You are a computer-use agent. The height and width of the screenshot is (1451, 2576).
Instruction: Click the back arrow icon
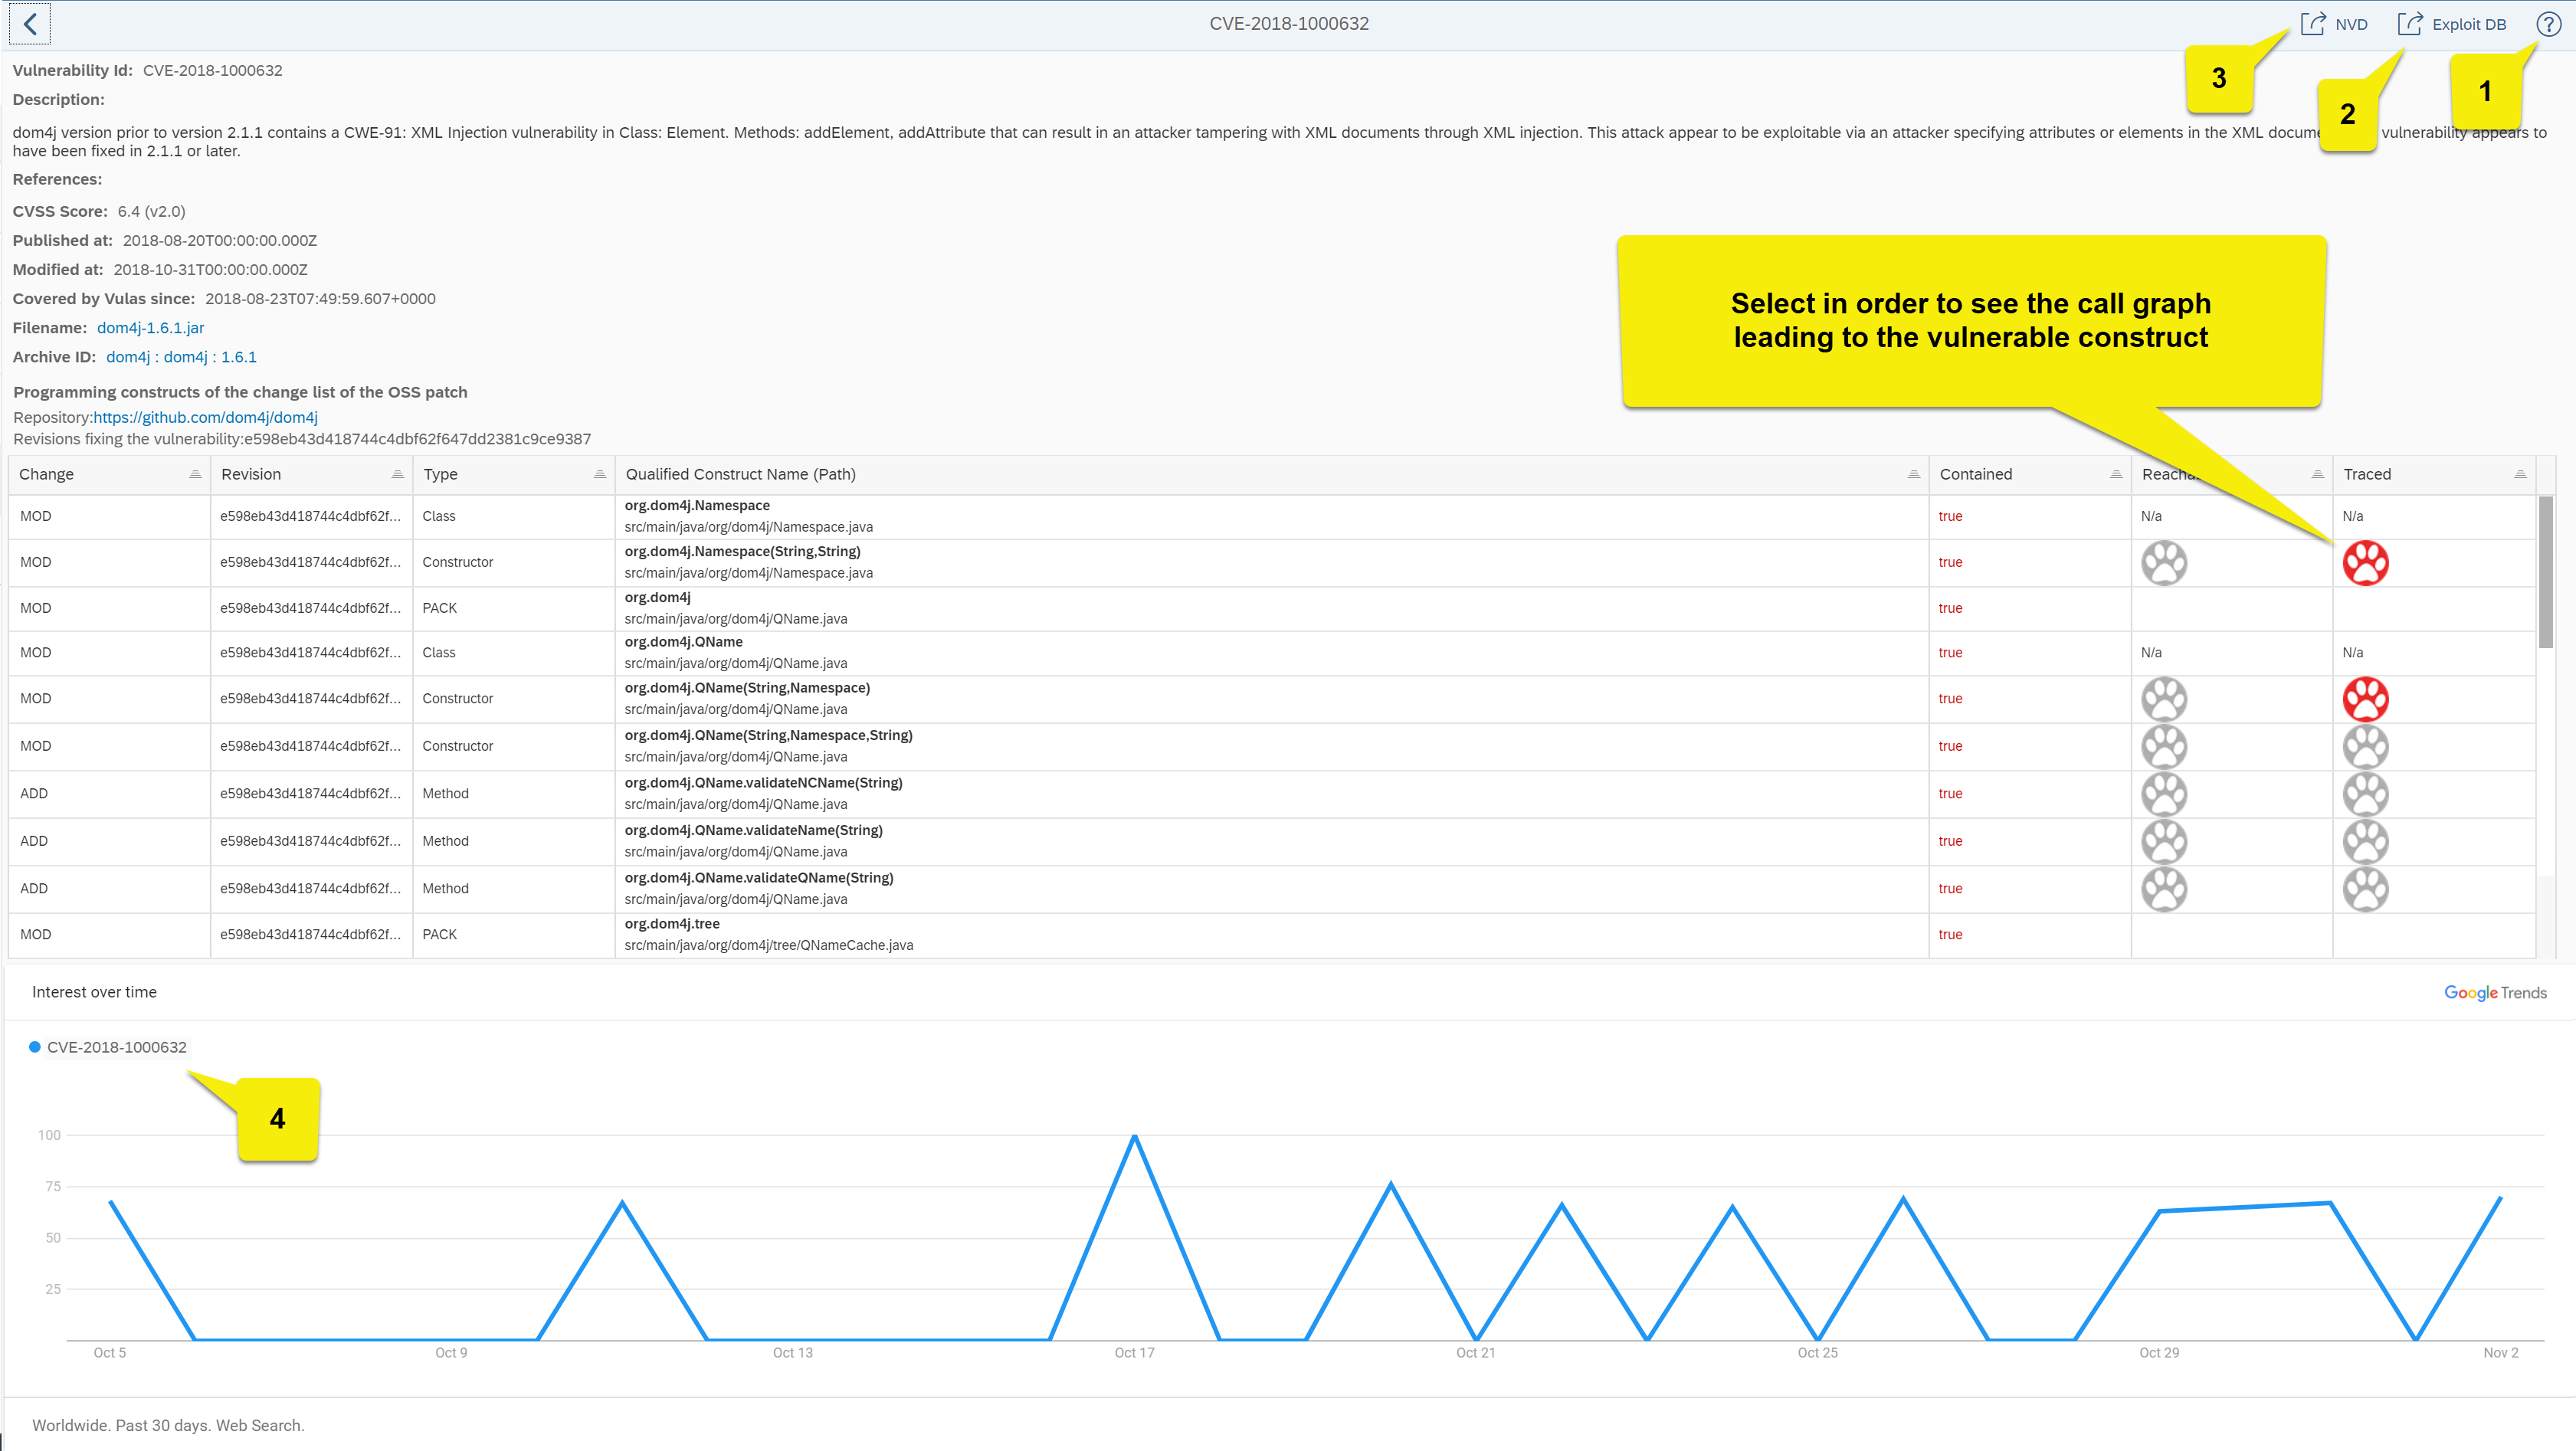point(30,24)
